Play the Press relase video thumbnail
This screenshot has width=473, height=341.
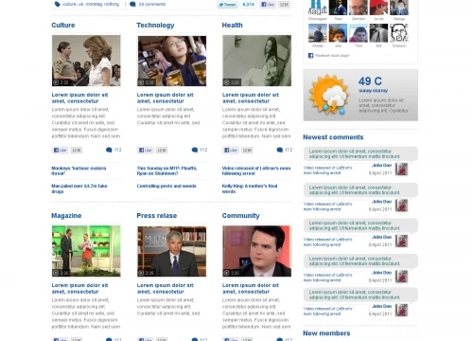tap(171, 251)
